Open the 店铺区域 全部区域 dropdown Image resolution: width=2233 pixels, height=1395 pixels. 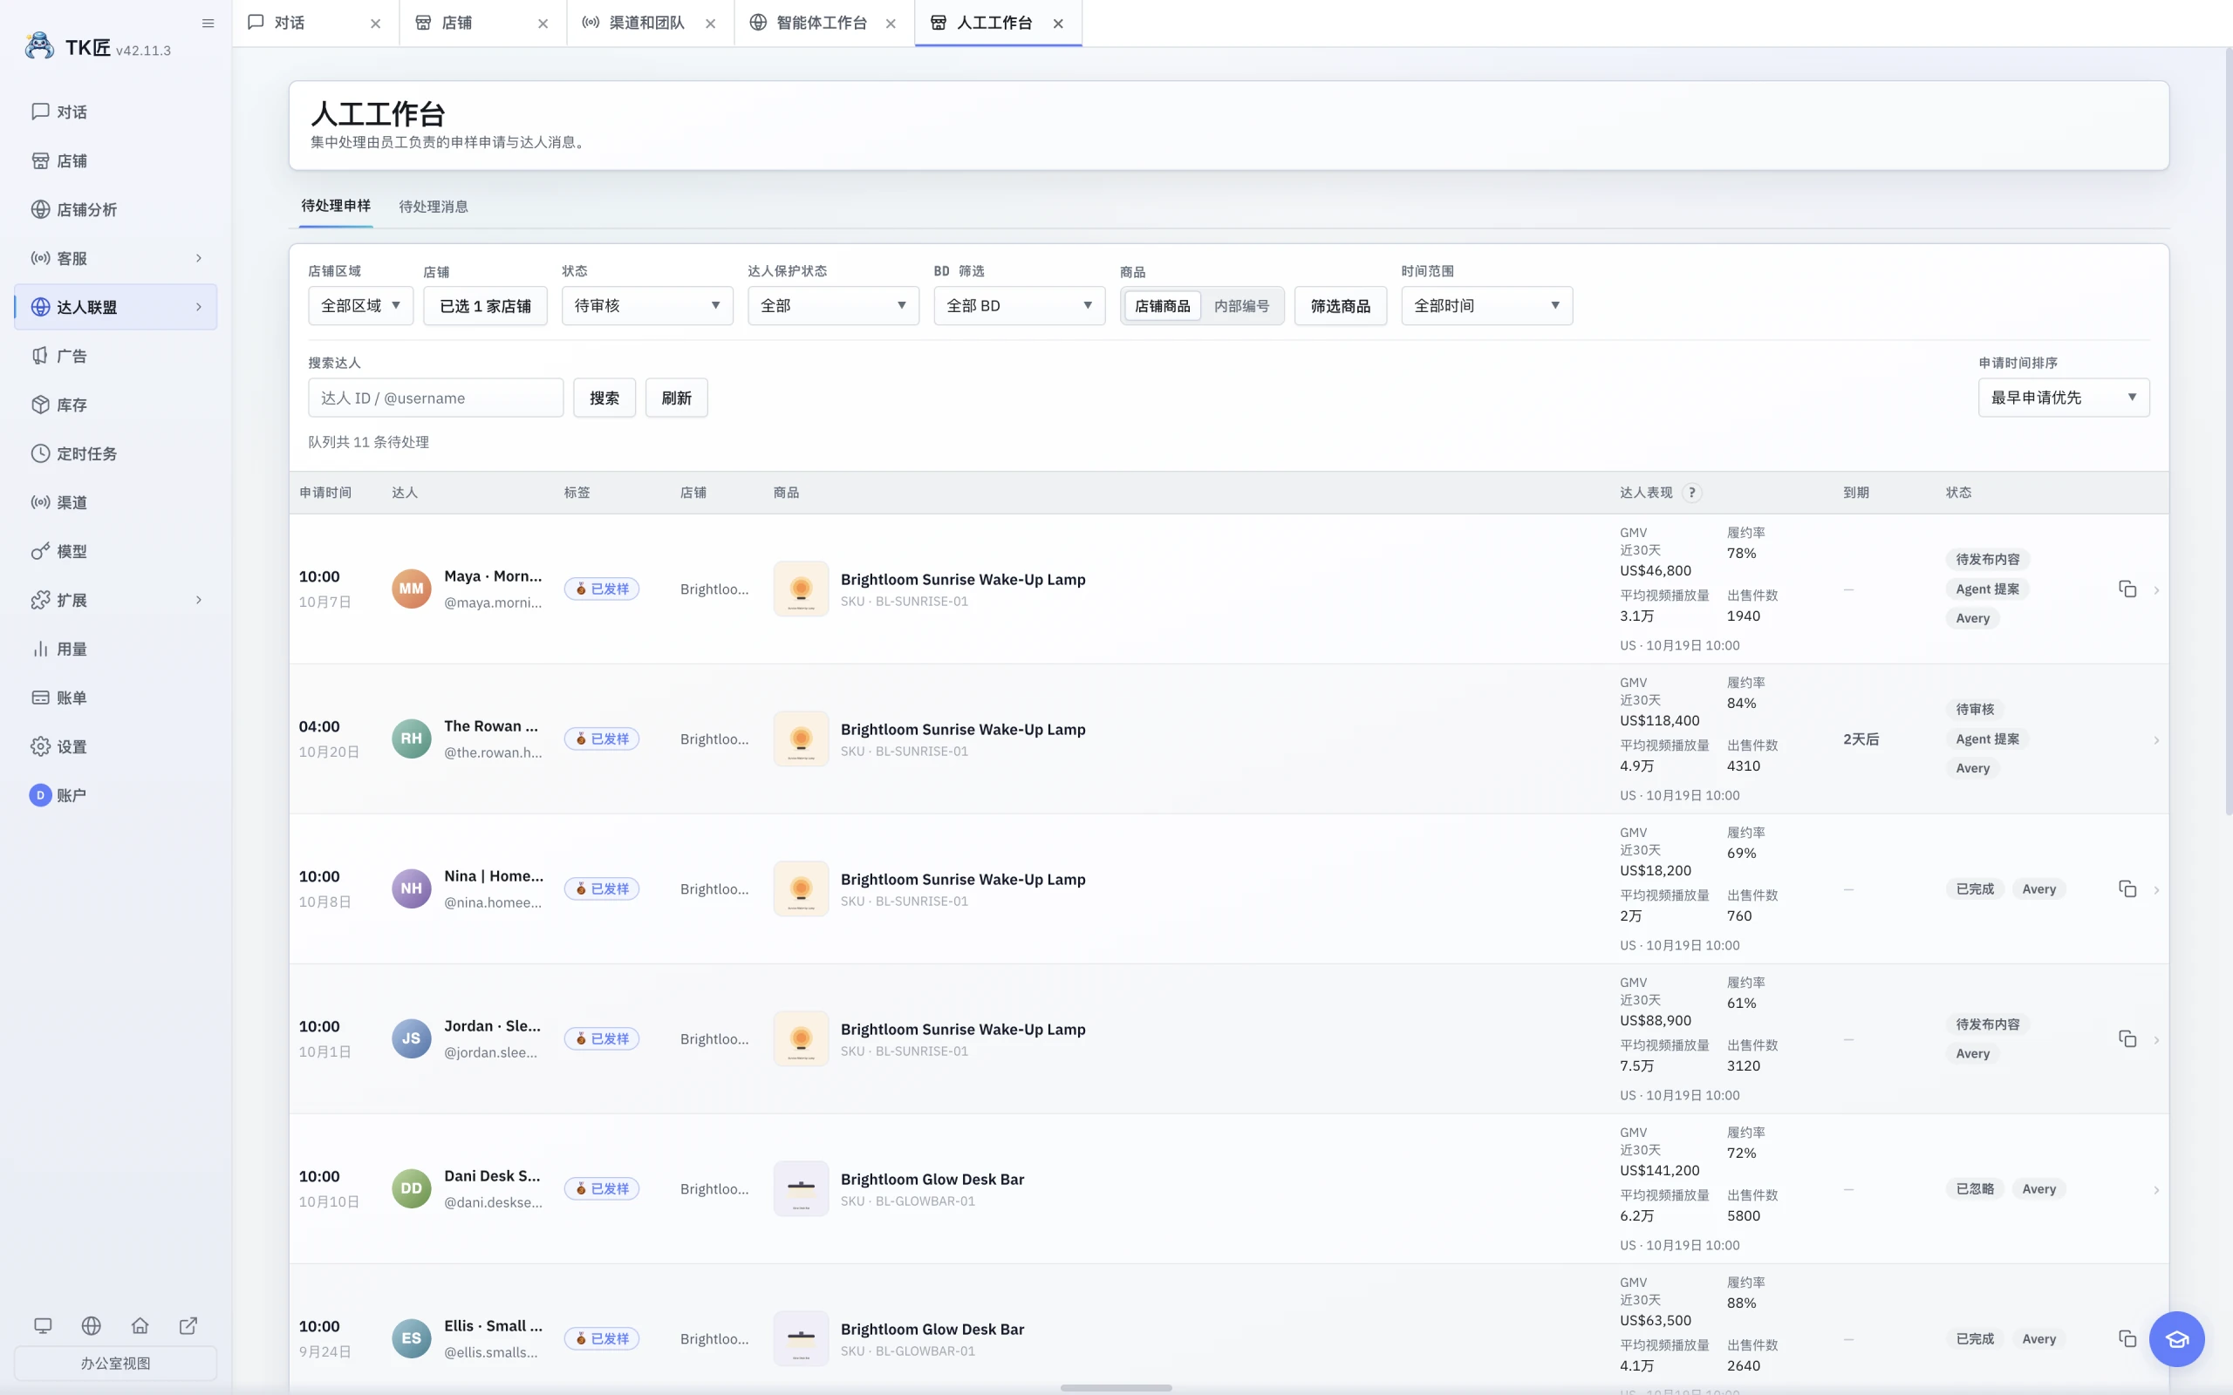tap(361, 305)
